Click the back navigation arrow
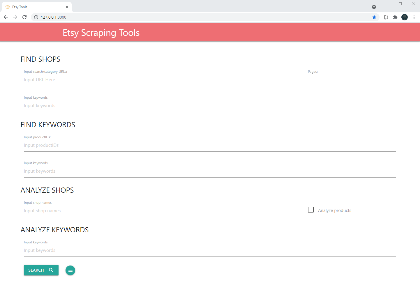The image size is (420, 292). (6, 17)
